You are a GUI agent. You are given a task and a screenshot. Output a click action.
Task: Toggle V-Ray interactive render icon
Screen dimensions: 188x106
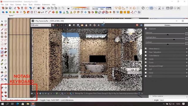151,8
